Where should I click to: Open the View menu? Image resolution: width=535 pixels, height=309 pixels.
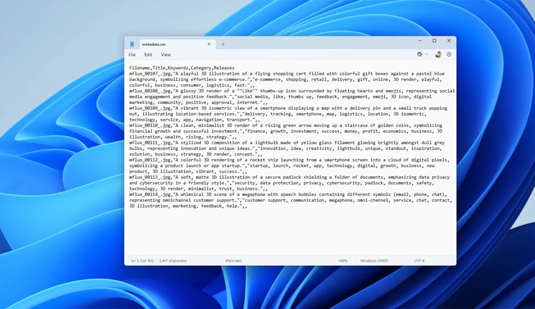click(x=166, y=54)
